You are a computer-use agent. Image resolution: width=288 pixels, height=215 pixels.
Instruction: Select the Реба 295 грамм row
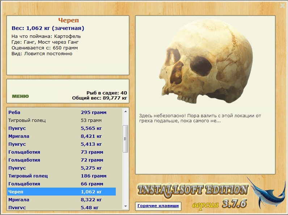click(x=62, y=112)
